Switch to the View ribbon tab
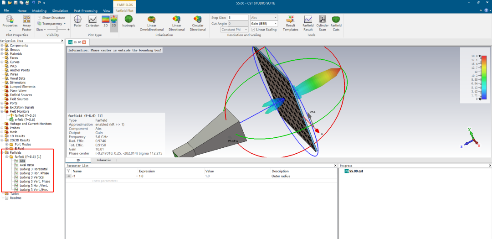This screenshot has width=492, height=239. click(x=107, y=10)
